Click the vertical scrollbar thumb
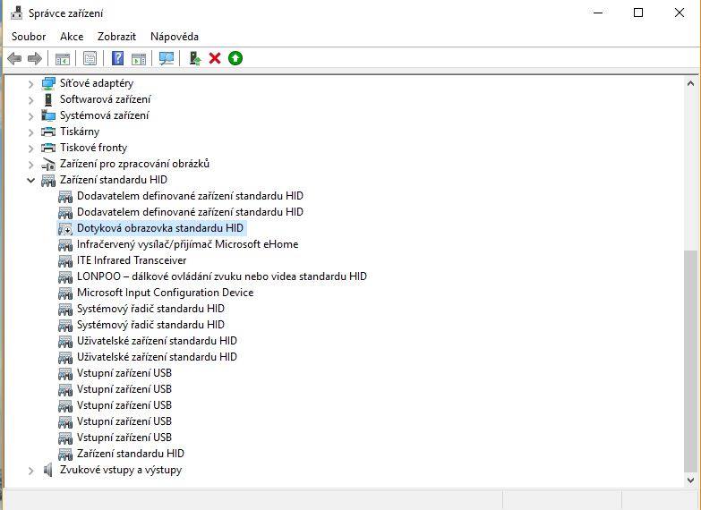This screenshot has height=510, width=701. click(x=690, y=361)
